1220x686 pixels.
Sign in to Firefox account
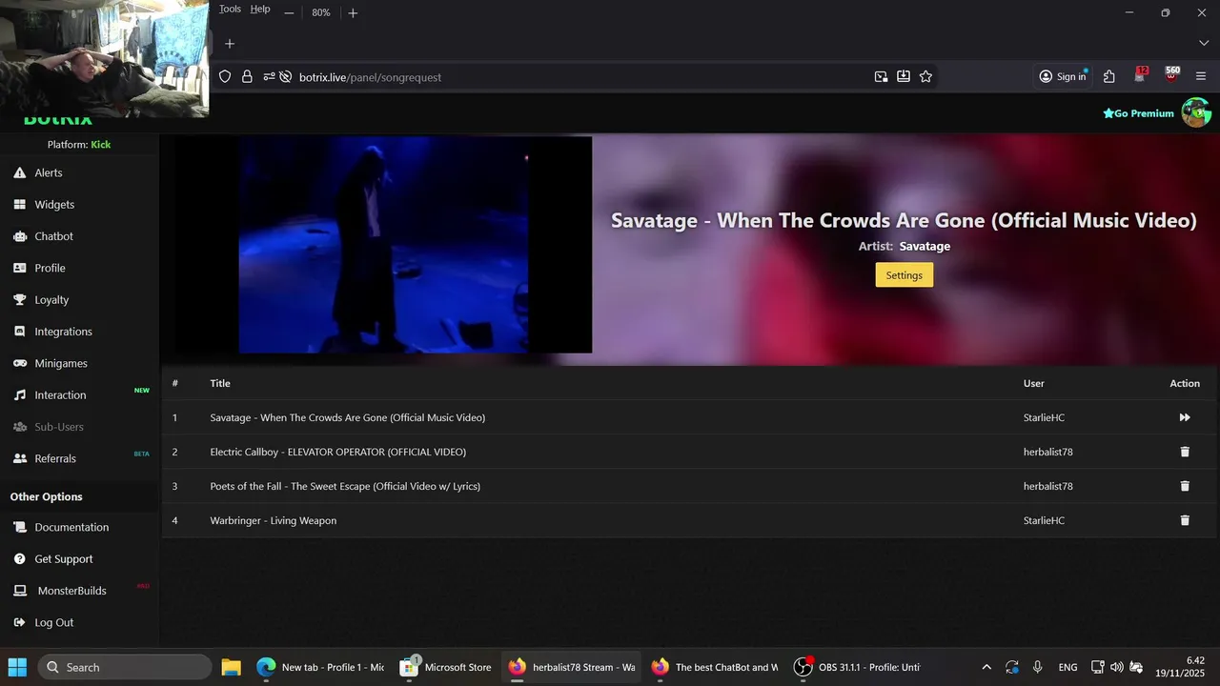pyautogui.click(x=1063, y=76)
